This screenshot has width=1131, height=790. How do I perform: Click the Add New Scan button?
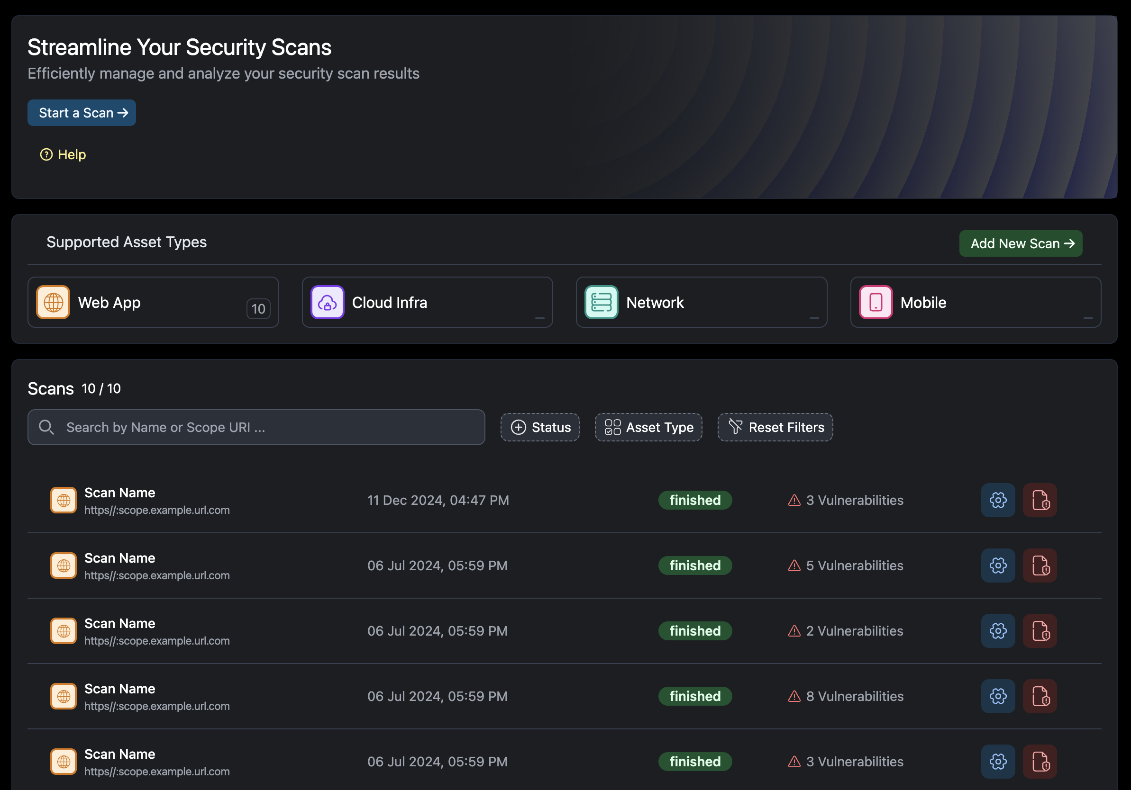(x=1021, y=243)
